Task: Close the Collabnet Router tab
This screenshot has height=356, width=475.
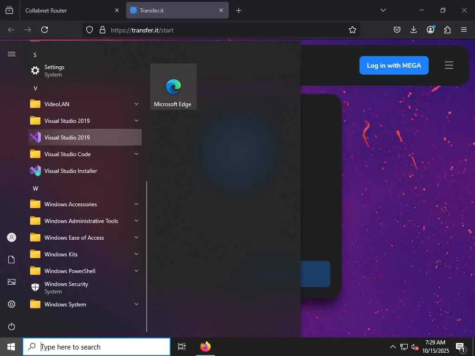Action: pyautogui.click(x=117, y=10)
